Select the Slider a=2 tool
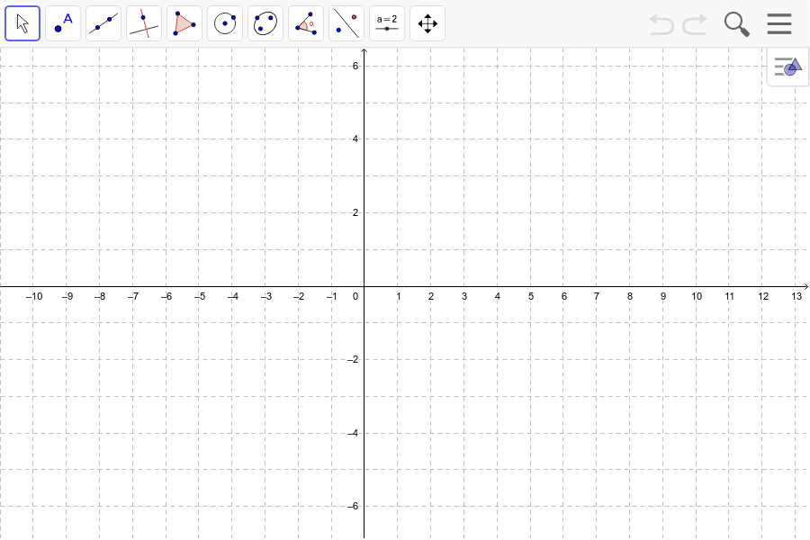The width and height of the screenshot is (810, 540). 387,23
